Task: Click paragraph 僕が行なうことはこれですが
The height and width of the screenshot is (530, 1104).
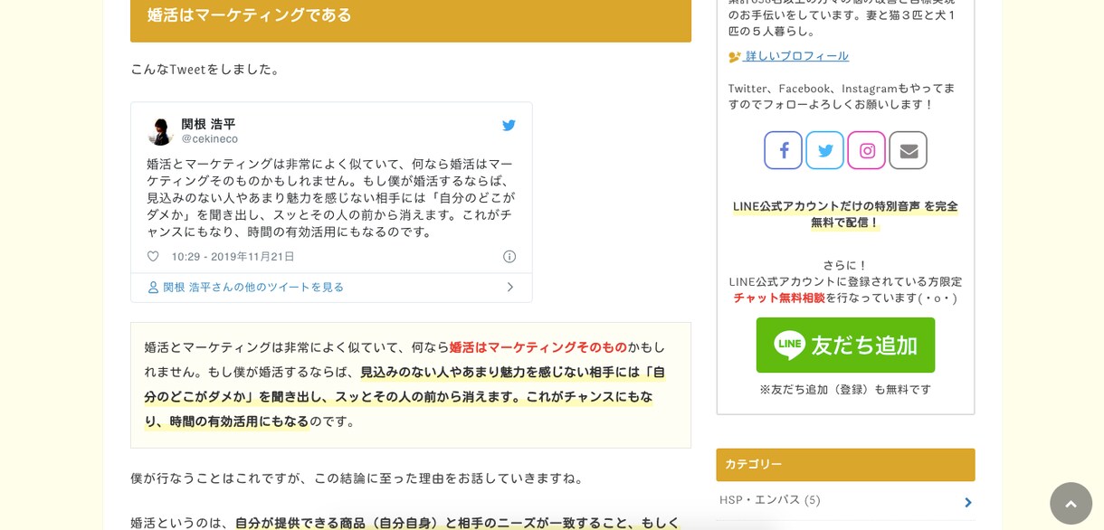Action: click(360, 478)
